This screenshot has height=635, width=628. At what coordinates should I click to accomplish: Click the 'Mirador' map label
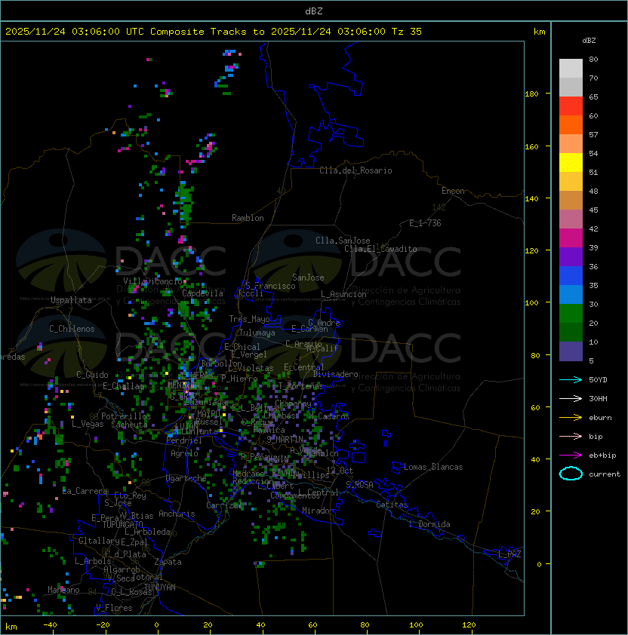[318, 511]
